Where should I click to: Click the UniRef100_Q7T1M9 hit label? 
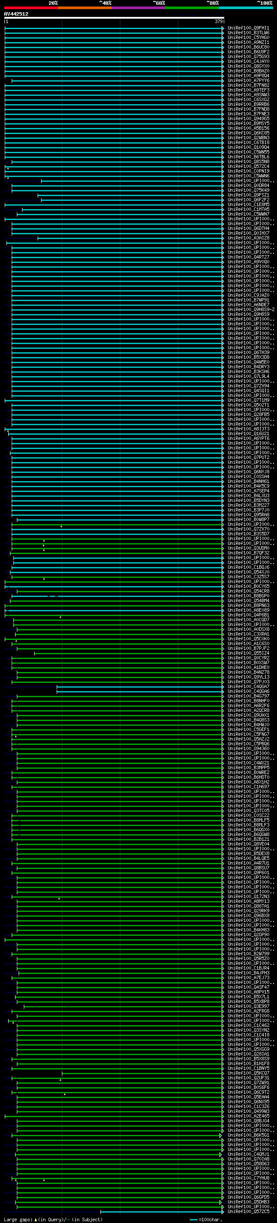pyautogui.click(x=248, y=400)
